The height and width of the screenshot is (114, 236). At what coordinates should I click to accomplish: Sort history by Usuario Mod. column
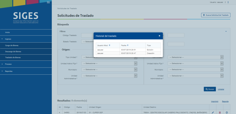[x=109, y=45]
